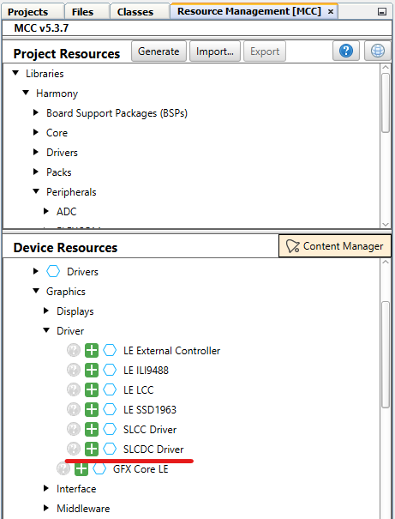Click the Device Resources scrollbar thumb
395x519 pixels.
[386, 355]
